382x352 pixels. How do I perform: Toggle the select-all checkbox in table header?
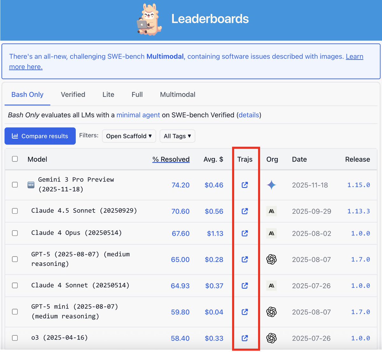click(15, 159)
